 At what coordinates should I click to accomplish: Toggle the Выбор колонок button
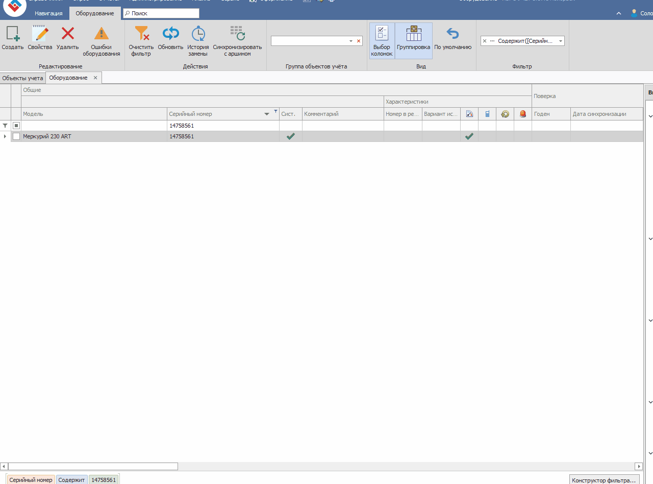(382, 40)
